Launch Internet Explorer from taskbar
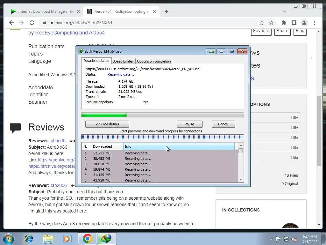 28,239
